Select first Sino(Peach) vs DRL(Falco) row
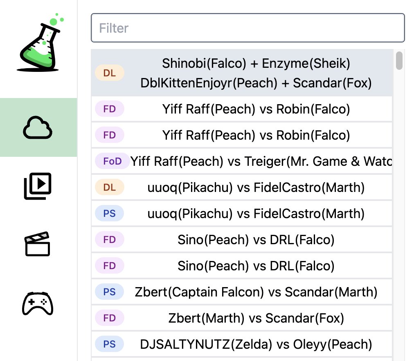This screenshot has height=361, width=414. 242,240
